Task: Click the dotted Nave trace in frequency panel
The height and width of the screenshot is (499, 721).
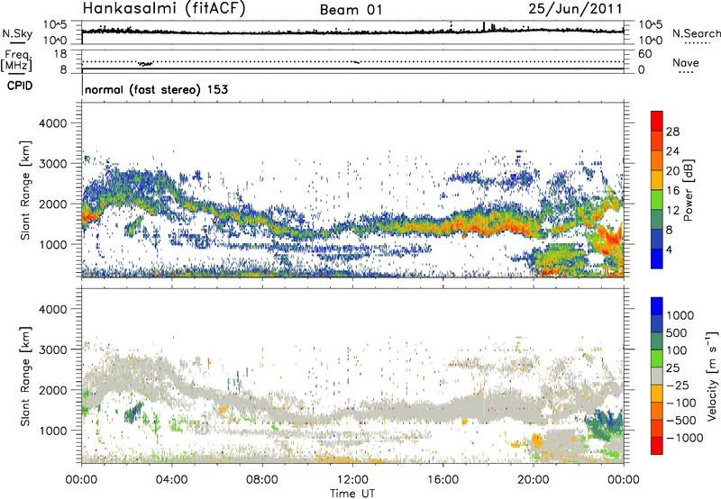Action: (x=352, y=61)
